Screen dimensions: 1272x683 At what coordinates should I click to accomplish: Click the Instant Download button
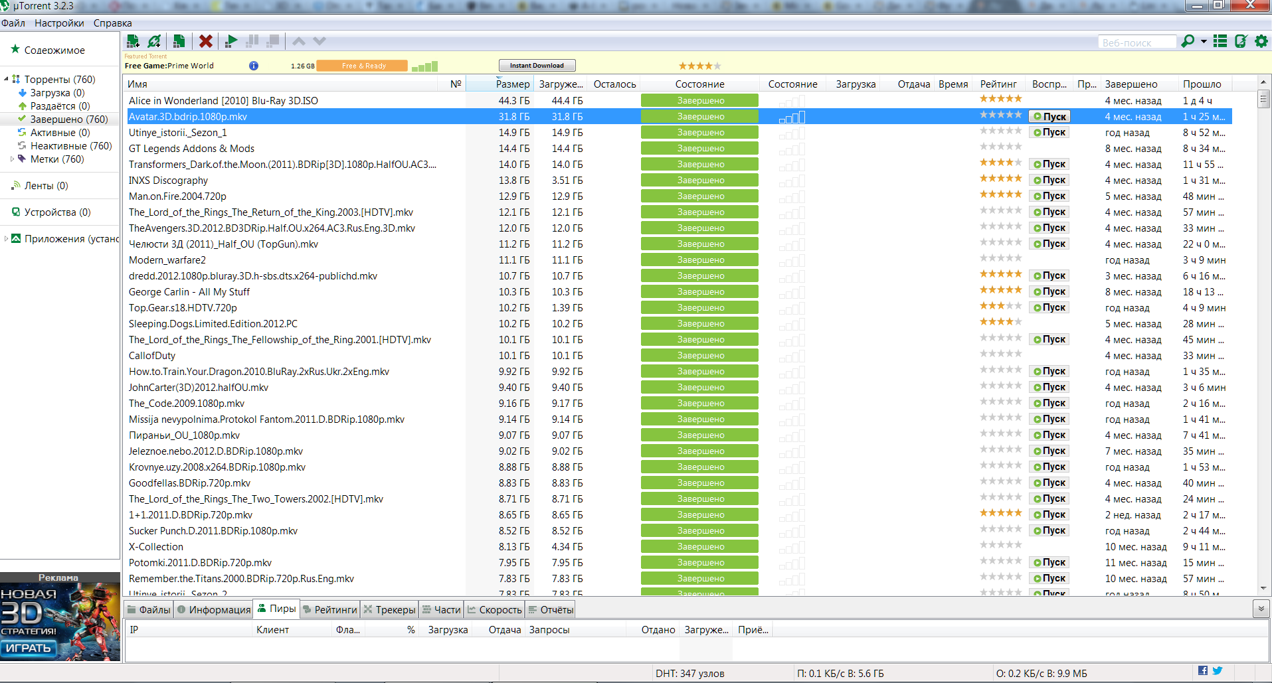click(x=537, y=65)
